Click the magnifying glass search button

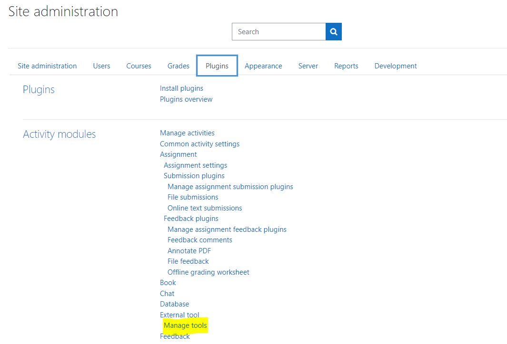click(333, 32)
